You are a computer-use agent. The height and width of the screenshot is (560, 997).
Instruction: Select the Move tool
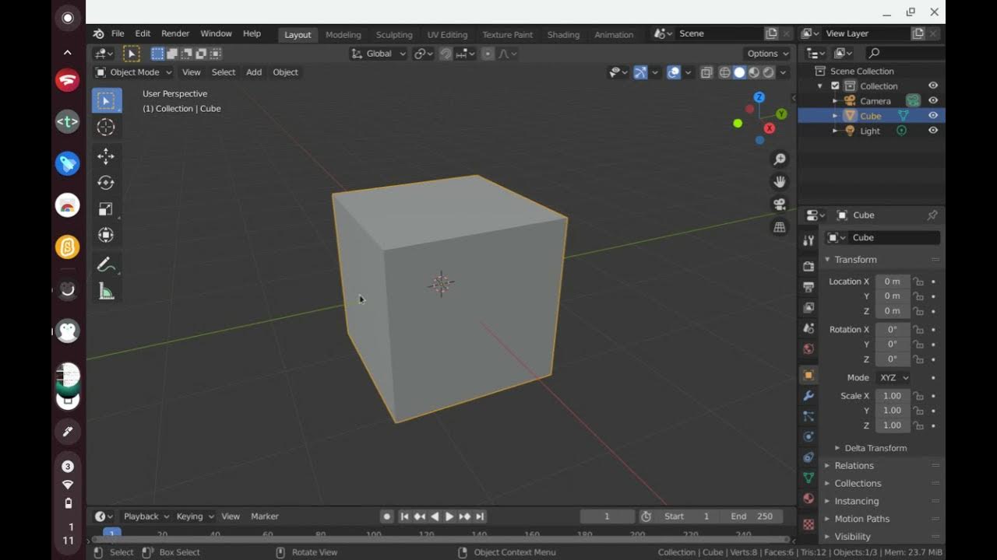(x=106, y=156)
